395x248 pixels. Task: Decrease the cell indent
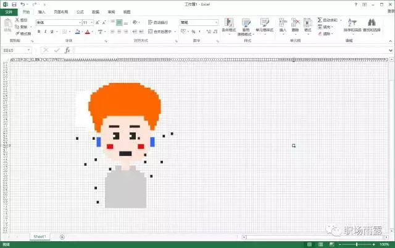[135, 32]
